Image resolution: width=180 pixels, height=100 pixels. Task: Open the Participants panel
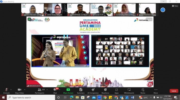(x=40, y=91)
